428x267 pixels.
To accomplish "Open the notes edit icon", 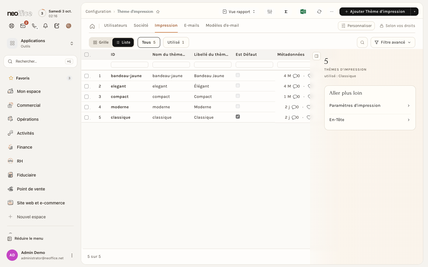I will [57, 26].
